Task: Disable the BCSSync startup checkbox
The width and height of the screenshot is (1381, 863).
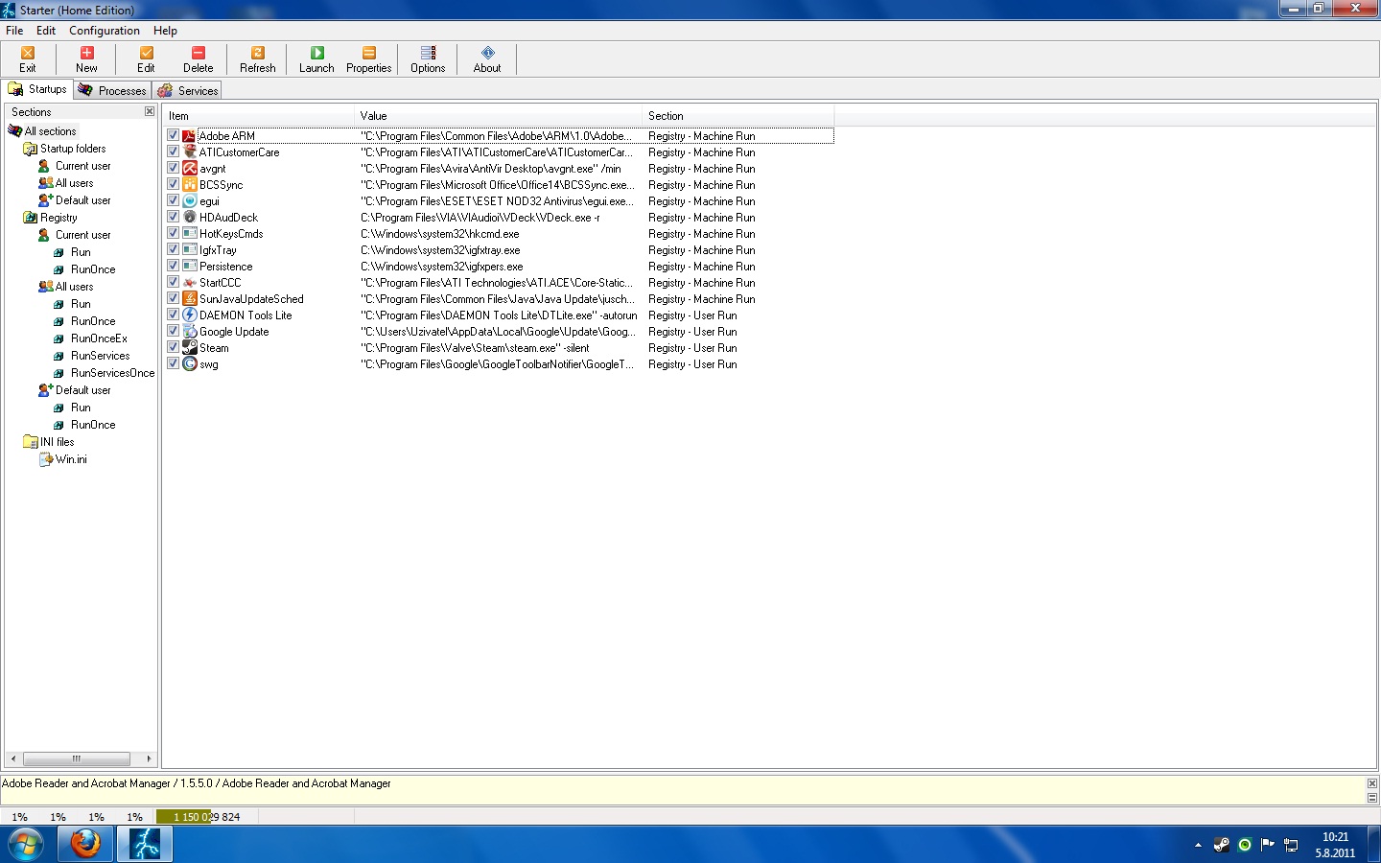Action: [x=173, y=184]
